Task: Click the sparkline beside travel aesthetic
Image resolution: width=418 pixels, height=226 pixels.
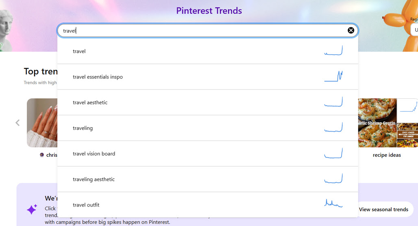Action: 333,102
